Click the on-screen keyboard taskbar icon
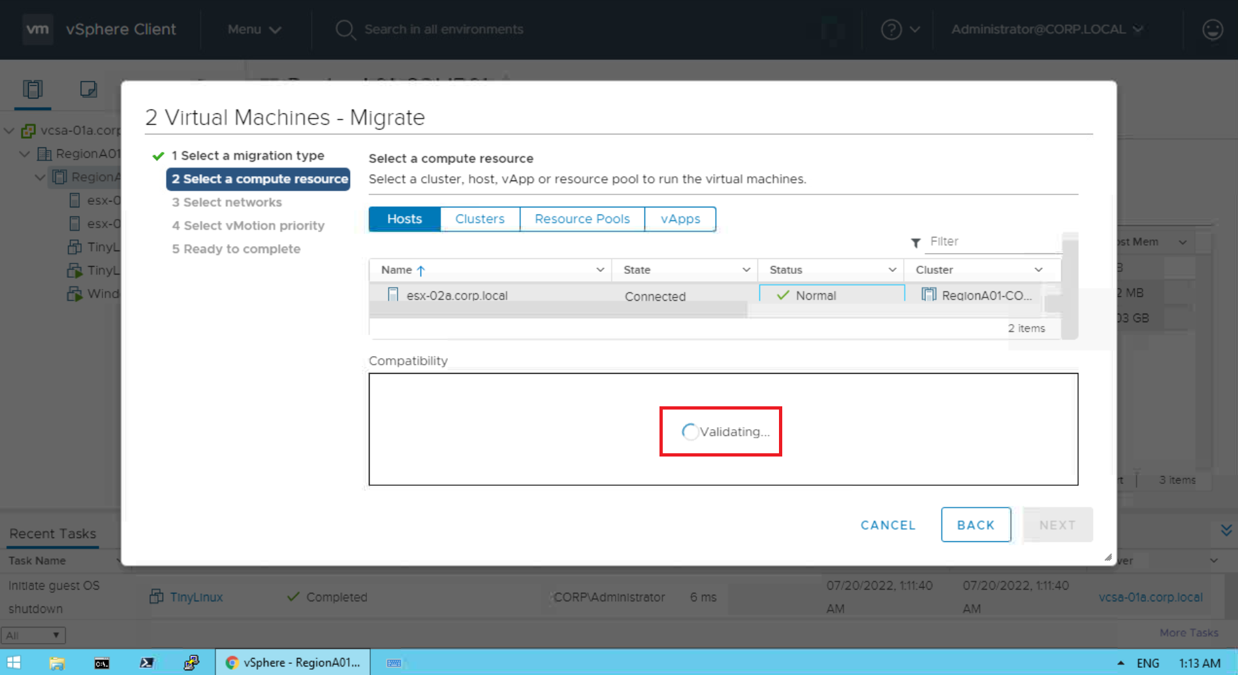The height and width of the screenshot is (675, 1238). [394, 663]
